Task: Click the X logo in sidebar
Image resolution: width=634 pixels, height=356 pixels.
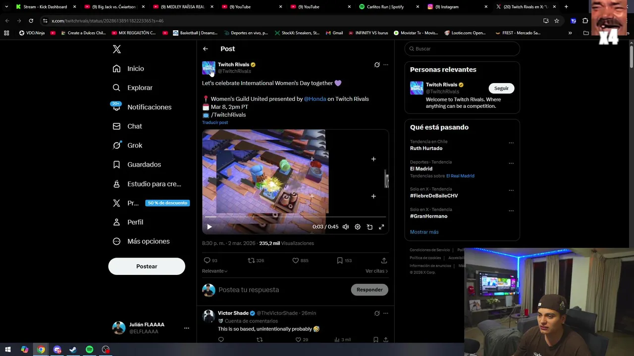Action: (117, 49)
